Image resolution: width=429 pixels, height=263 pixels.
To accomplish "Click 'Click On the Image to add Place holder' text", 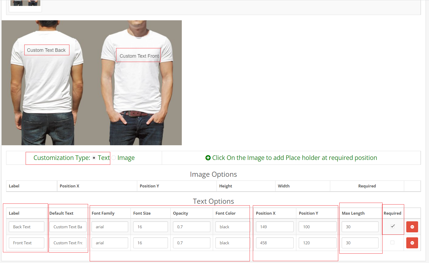I will tap(294, 158).
